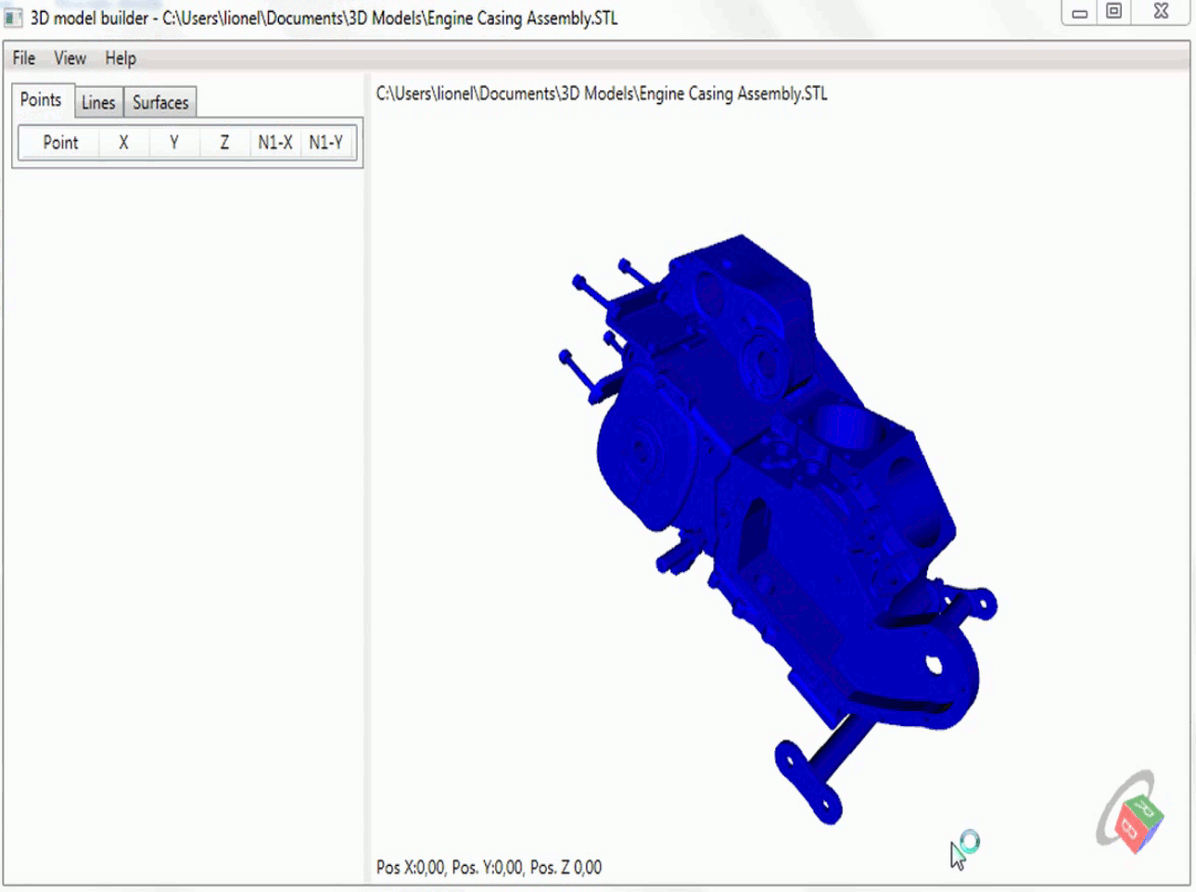Viewport: 1196px width, 892px height.
Task: Click the N1-X column header
Action: click(275, 143)
